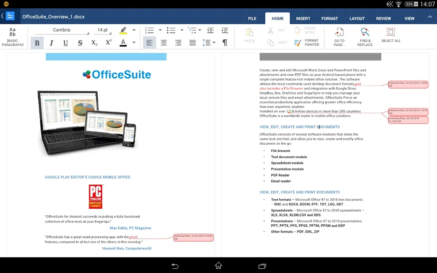437x273 pixels.
Task: Center align the paragraph
Action: pyautogui.click(x=164, y=43)
